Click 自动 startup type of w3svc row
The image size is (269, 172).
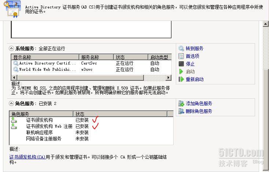pos(155,69)
